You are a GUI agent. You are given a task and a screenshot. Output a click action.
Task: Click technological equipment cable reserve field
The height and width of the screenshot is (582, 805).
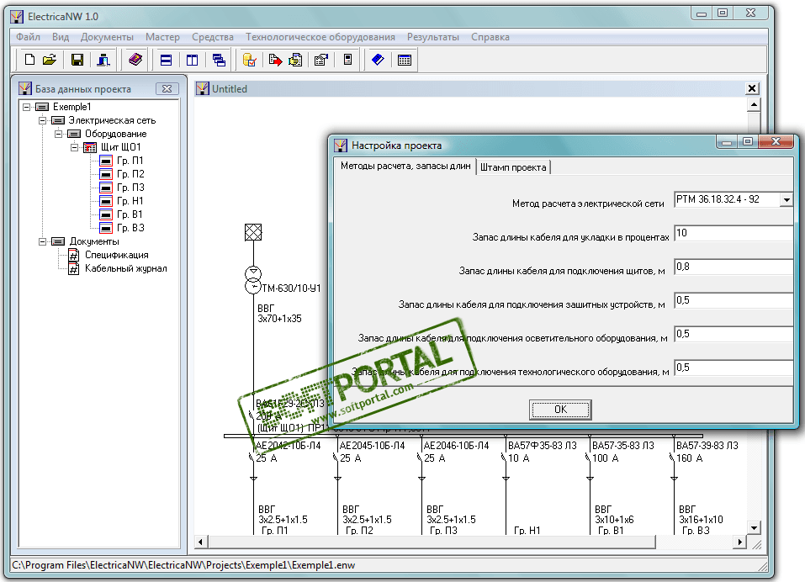pyautogui.click(x=734, y=368)
